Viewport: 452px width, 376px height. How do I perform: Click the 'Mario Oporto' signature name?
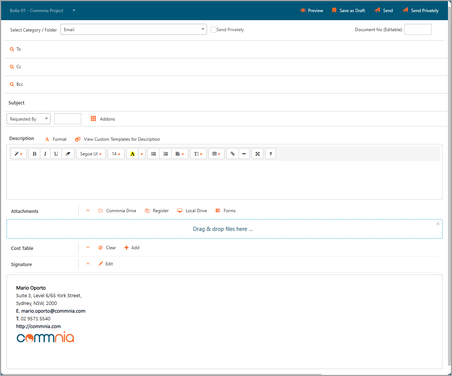[x=31, y=288]
